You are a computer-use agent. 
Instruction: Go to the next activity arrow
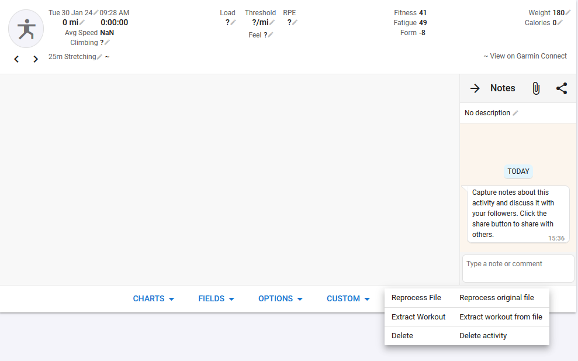coord(36,59)
